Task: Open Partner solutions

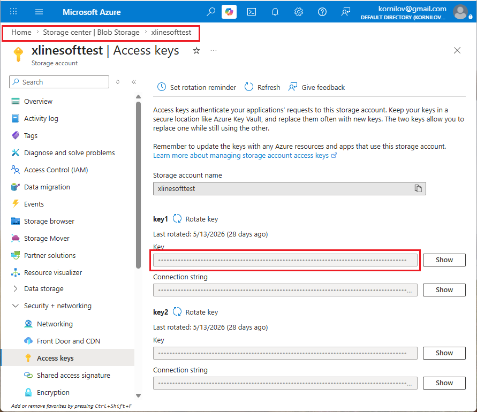Action: click(50, 255)
